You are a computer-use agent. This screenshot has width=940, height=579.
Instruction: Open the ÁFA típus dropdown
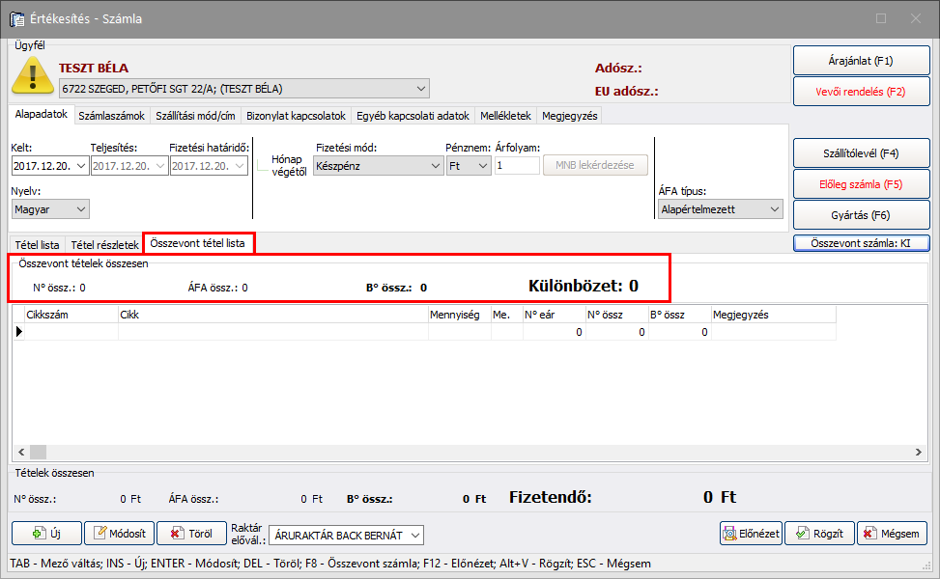(719, 209)
